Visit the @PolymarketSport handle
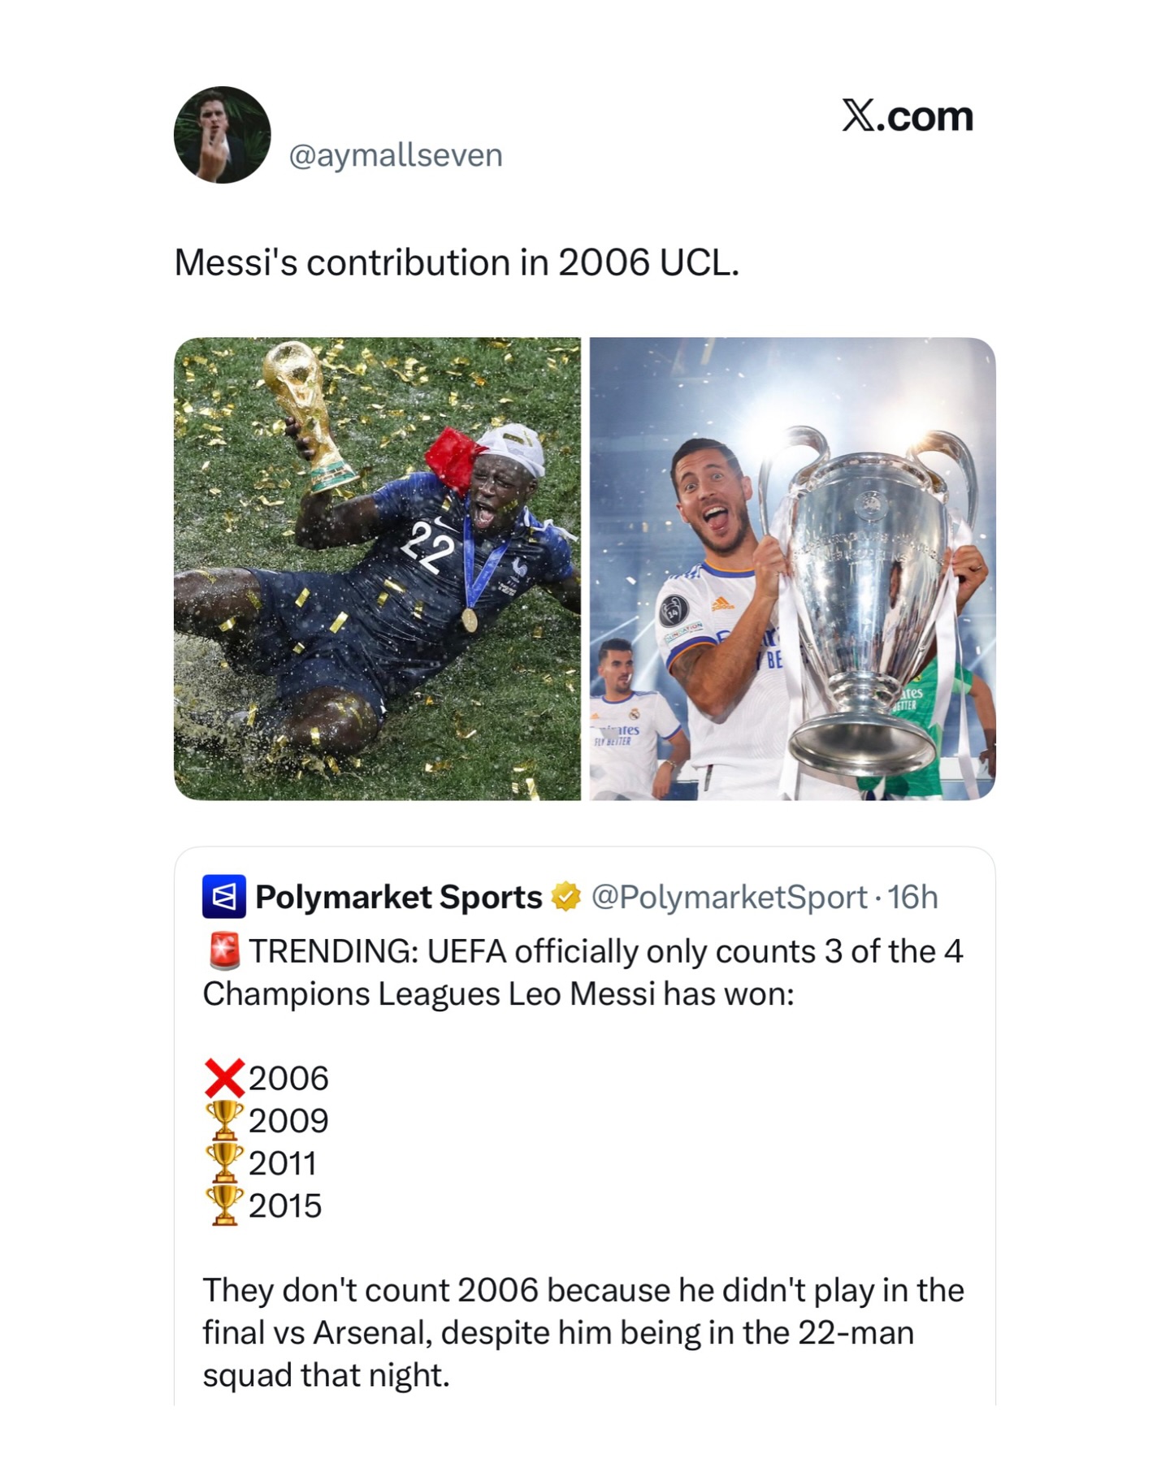The height and width of the screenshot is (1463, 1170). (x=729, y=897)
